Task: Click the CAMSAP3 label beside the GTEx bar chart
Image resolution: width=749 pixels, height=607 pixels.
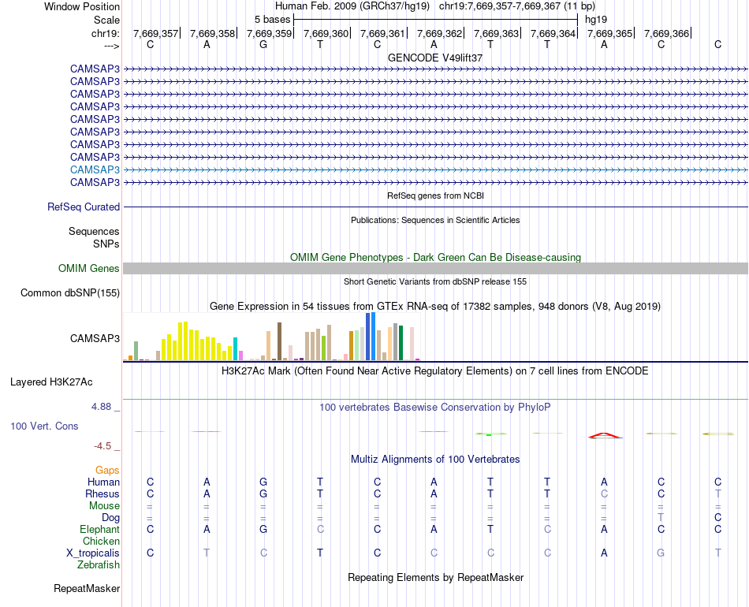Action: 95,338
